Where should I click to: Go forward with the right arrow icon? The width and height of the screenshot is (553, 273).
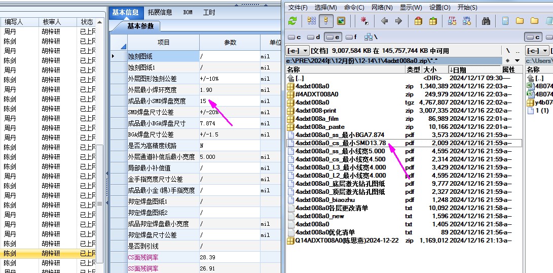[x=398, y=21]
